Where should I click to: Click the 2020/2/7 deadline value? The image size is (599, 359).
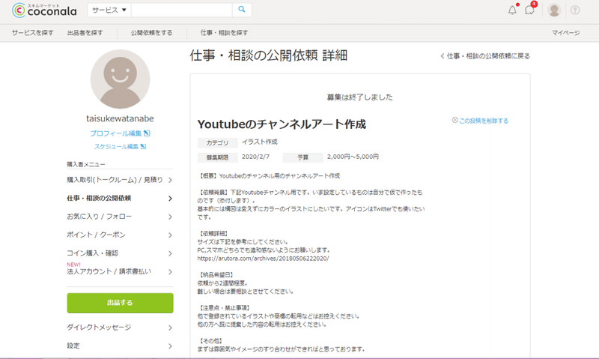pyautogui.click(x=255, y=157)
